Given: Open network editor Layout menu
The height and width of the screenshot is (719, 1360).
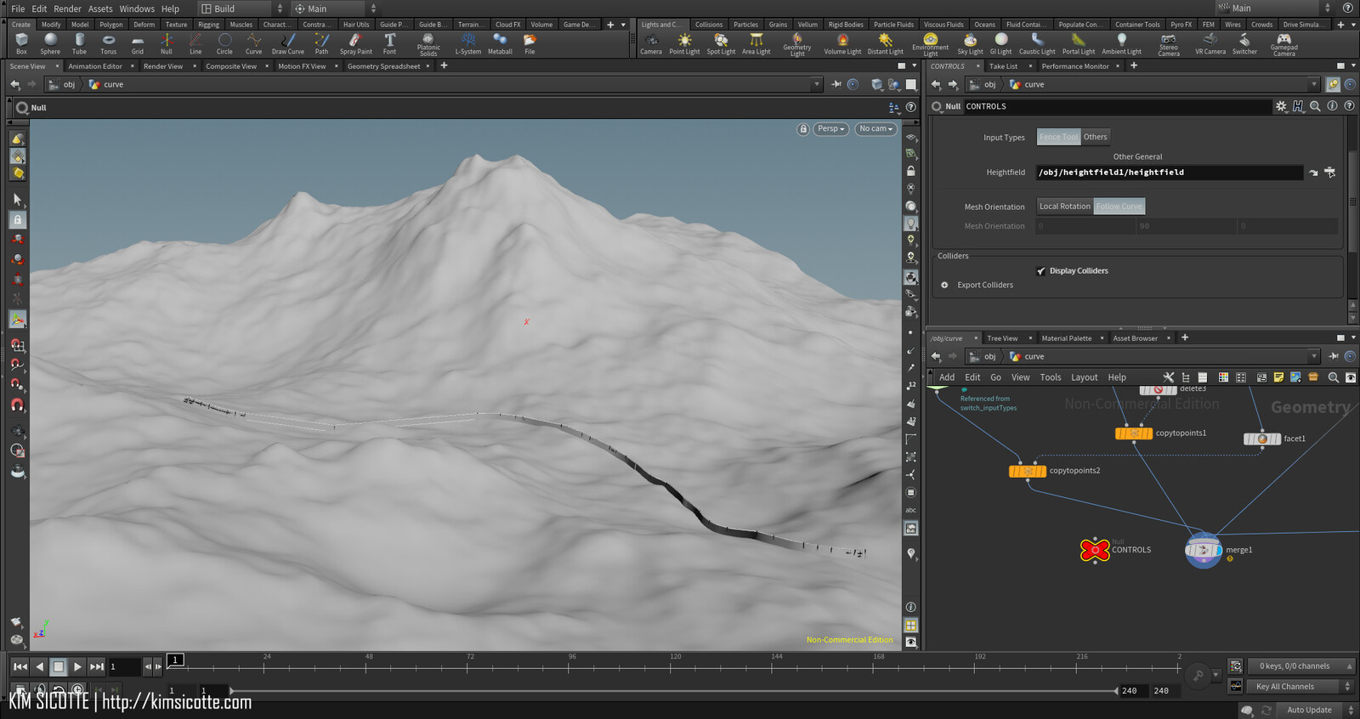Looking at the screenshot, I should [1084, 377].
